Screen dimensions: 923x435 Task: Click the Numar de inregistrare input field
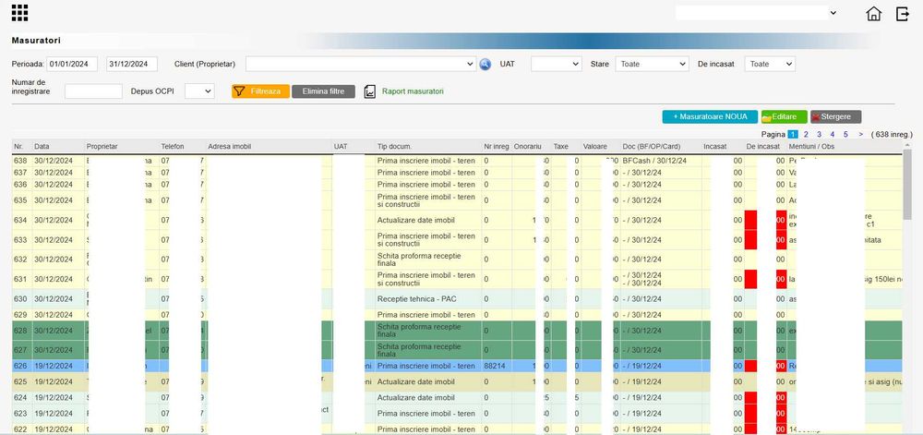point(93,91)
